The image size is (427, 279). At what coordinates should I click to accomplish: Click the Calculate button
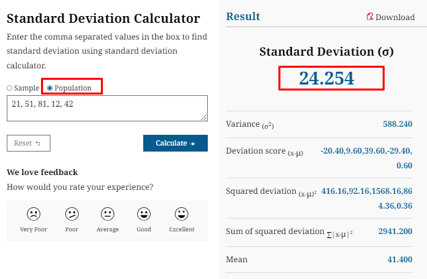176,143
